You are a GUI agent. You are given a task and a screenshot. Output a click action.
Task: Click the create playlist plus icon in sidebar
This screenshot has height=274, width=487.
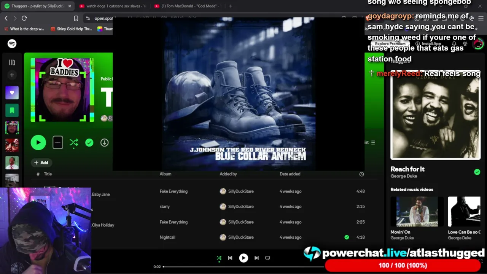[x=12, y=75]
